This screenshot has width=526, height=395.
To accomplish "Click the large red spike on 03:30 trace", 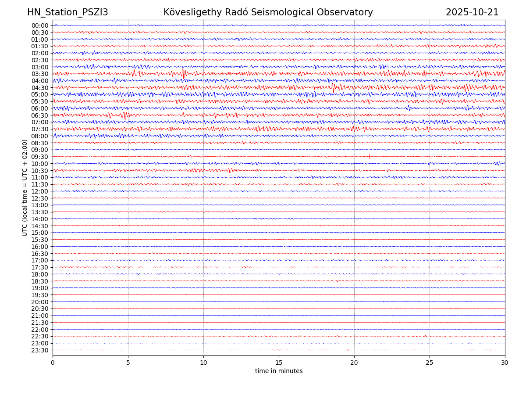I will pyautogui.click(x=183, y=73).
